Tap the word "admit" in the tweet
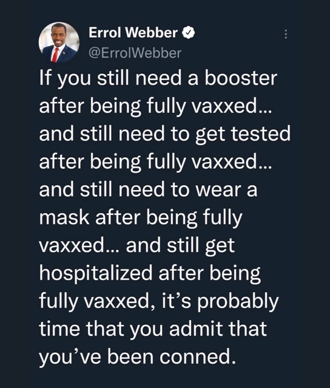Viewport: 330px width, 388px height. pos(196,329)
